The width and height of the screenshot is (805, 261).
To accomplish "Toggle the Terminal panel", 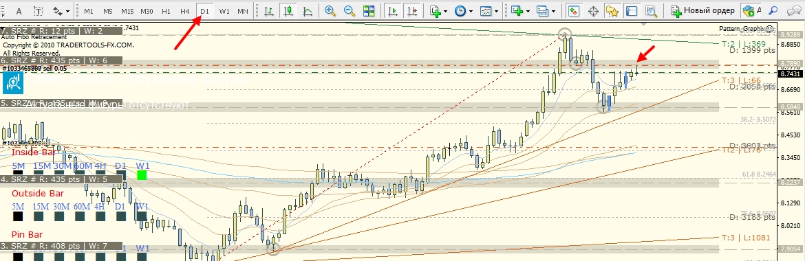I will 632,10.
